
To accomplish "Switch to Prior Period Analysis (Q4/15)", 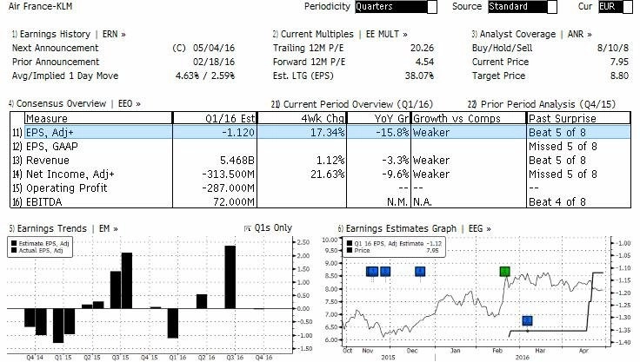I will click(541, 104).
